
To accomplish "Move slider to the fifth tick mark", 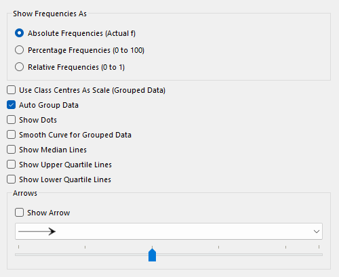I will point(285,247).
